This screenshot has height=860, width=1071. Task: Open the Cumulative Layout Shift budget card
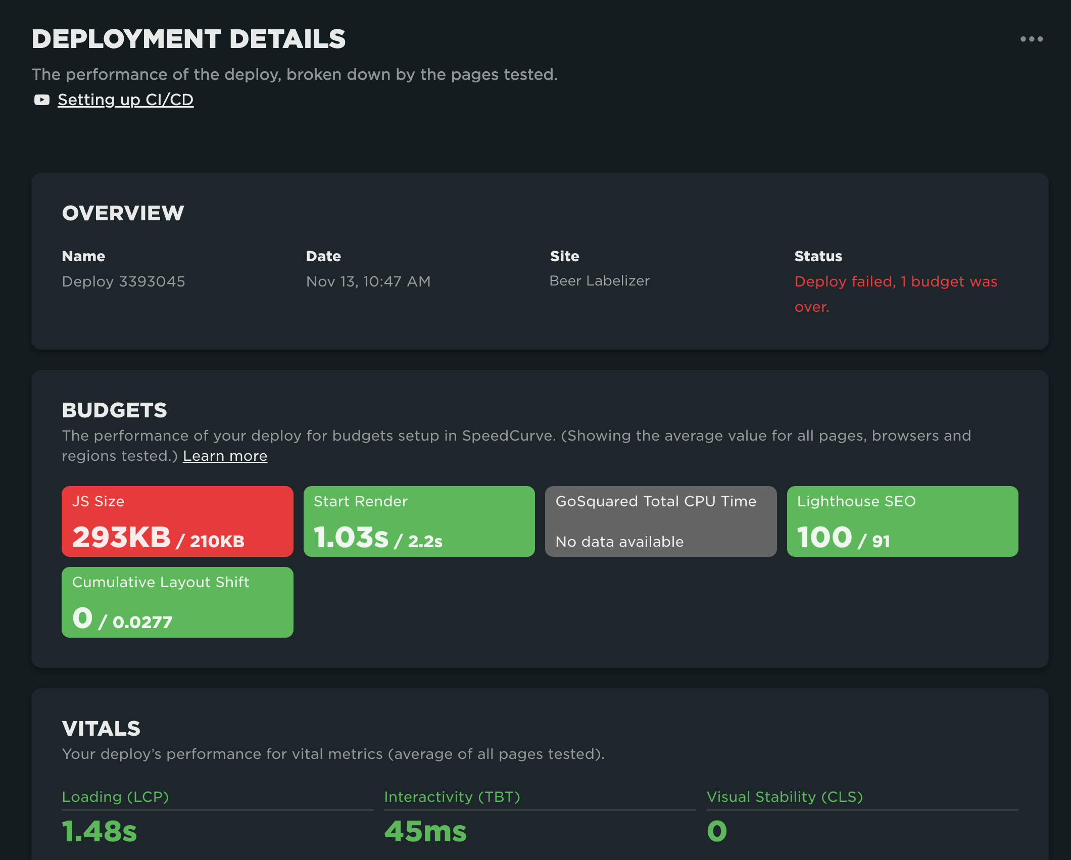pos(177,602)
